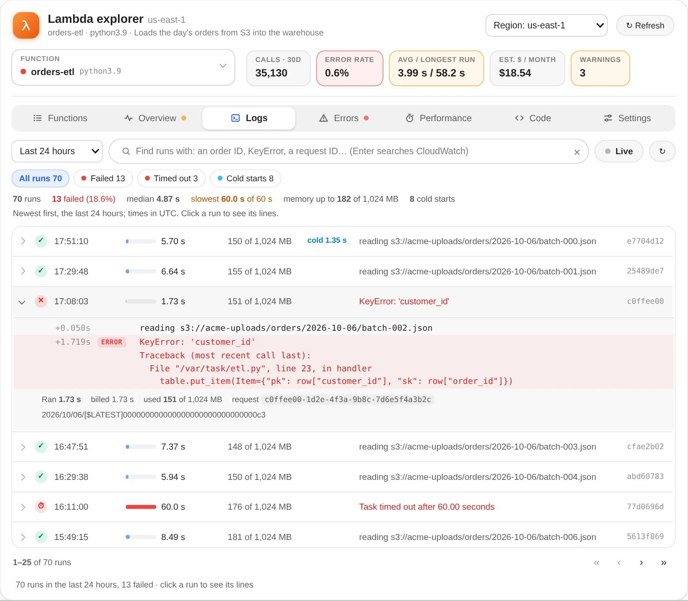
Task: Click the search magnifier icon
Action: click(126, 151)
